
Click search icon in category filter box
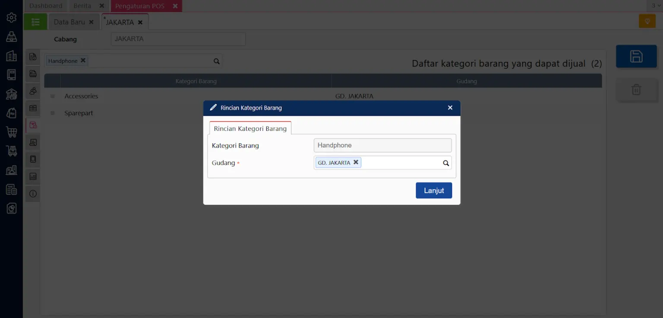[x=217, y=61]
